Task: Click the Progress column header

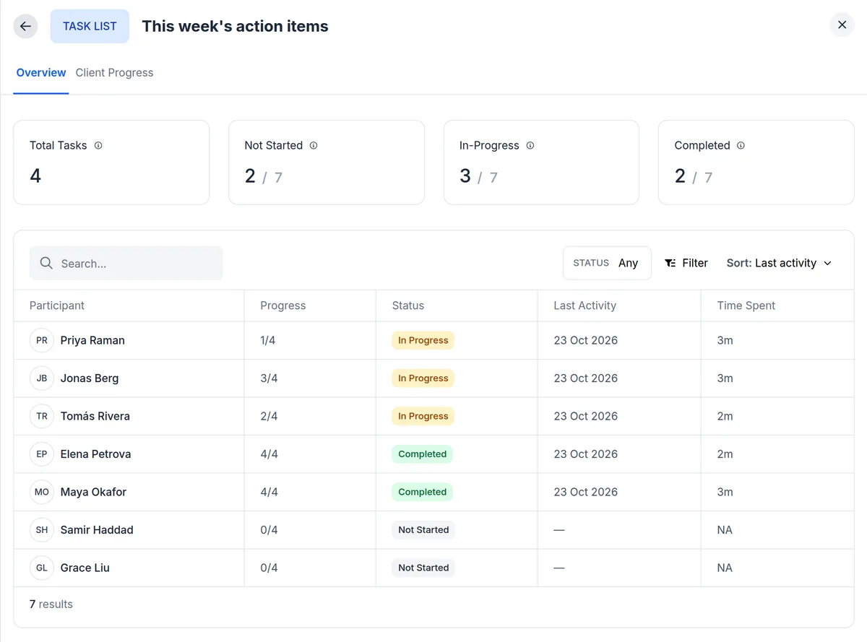Action: point(283,305)
